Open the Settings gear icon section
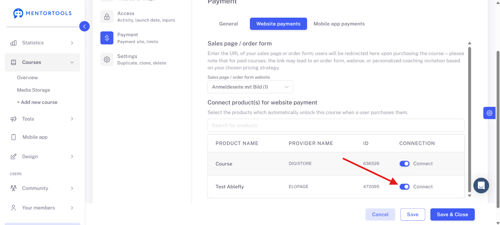Viewport: 500px width, 225px height. point(107,59)
